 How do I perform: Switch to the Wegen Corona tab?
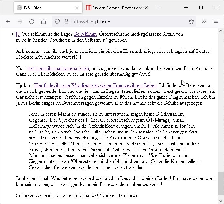[115, 8]
